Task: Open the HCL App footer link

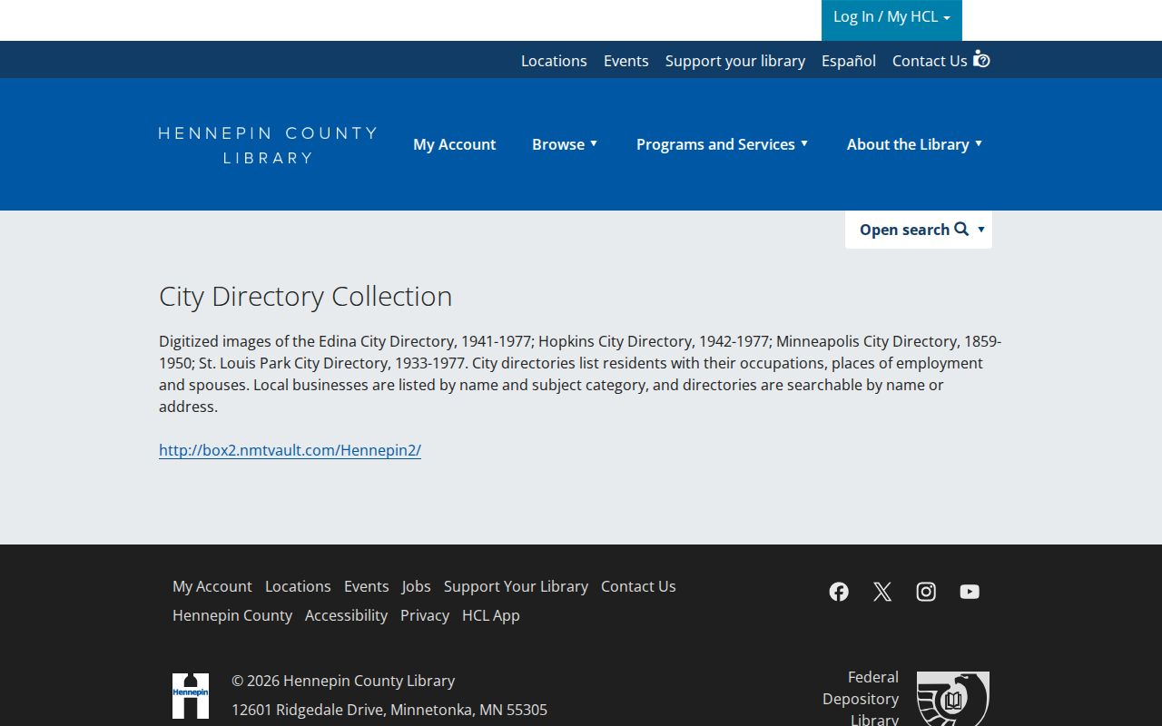Action: (x=491, y=615)
